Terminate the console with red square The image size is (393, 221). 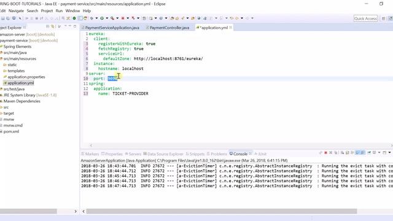coord(325,153)
